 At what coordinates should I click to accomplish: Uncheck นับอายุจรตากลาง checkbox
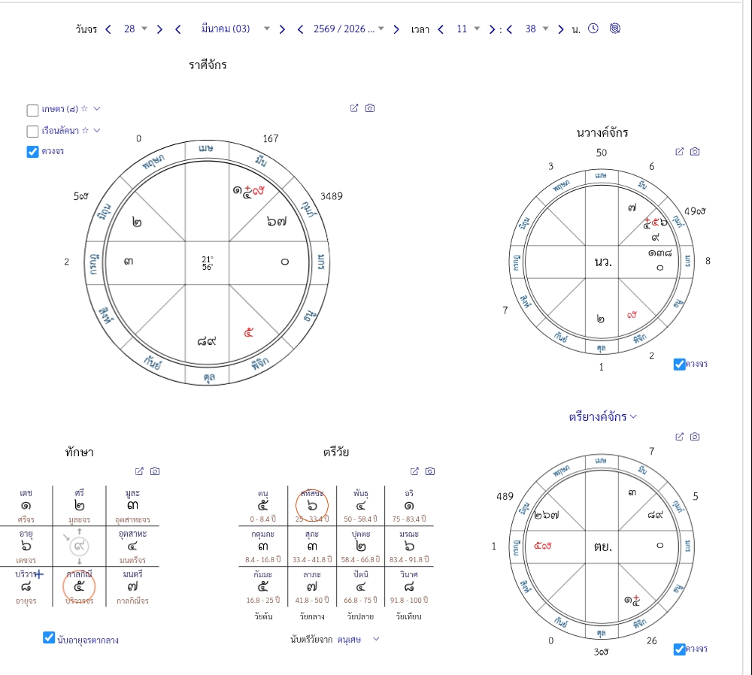pyautogui.click(x=48, y=637)
